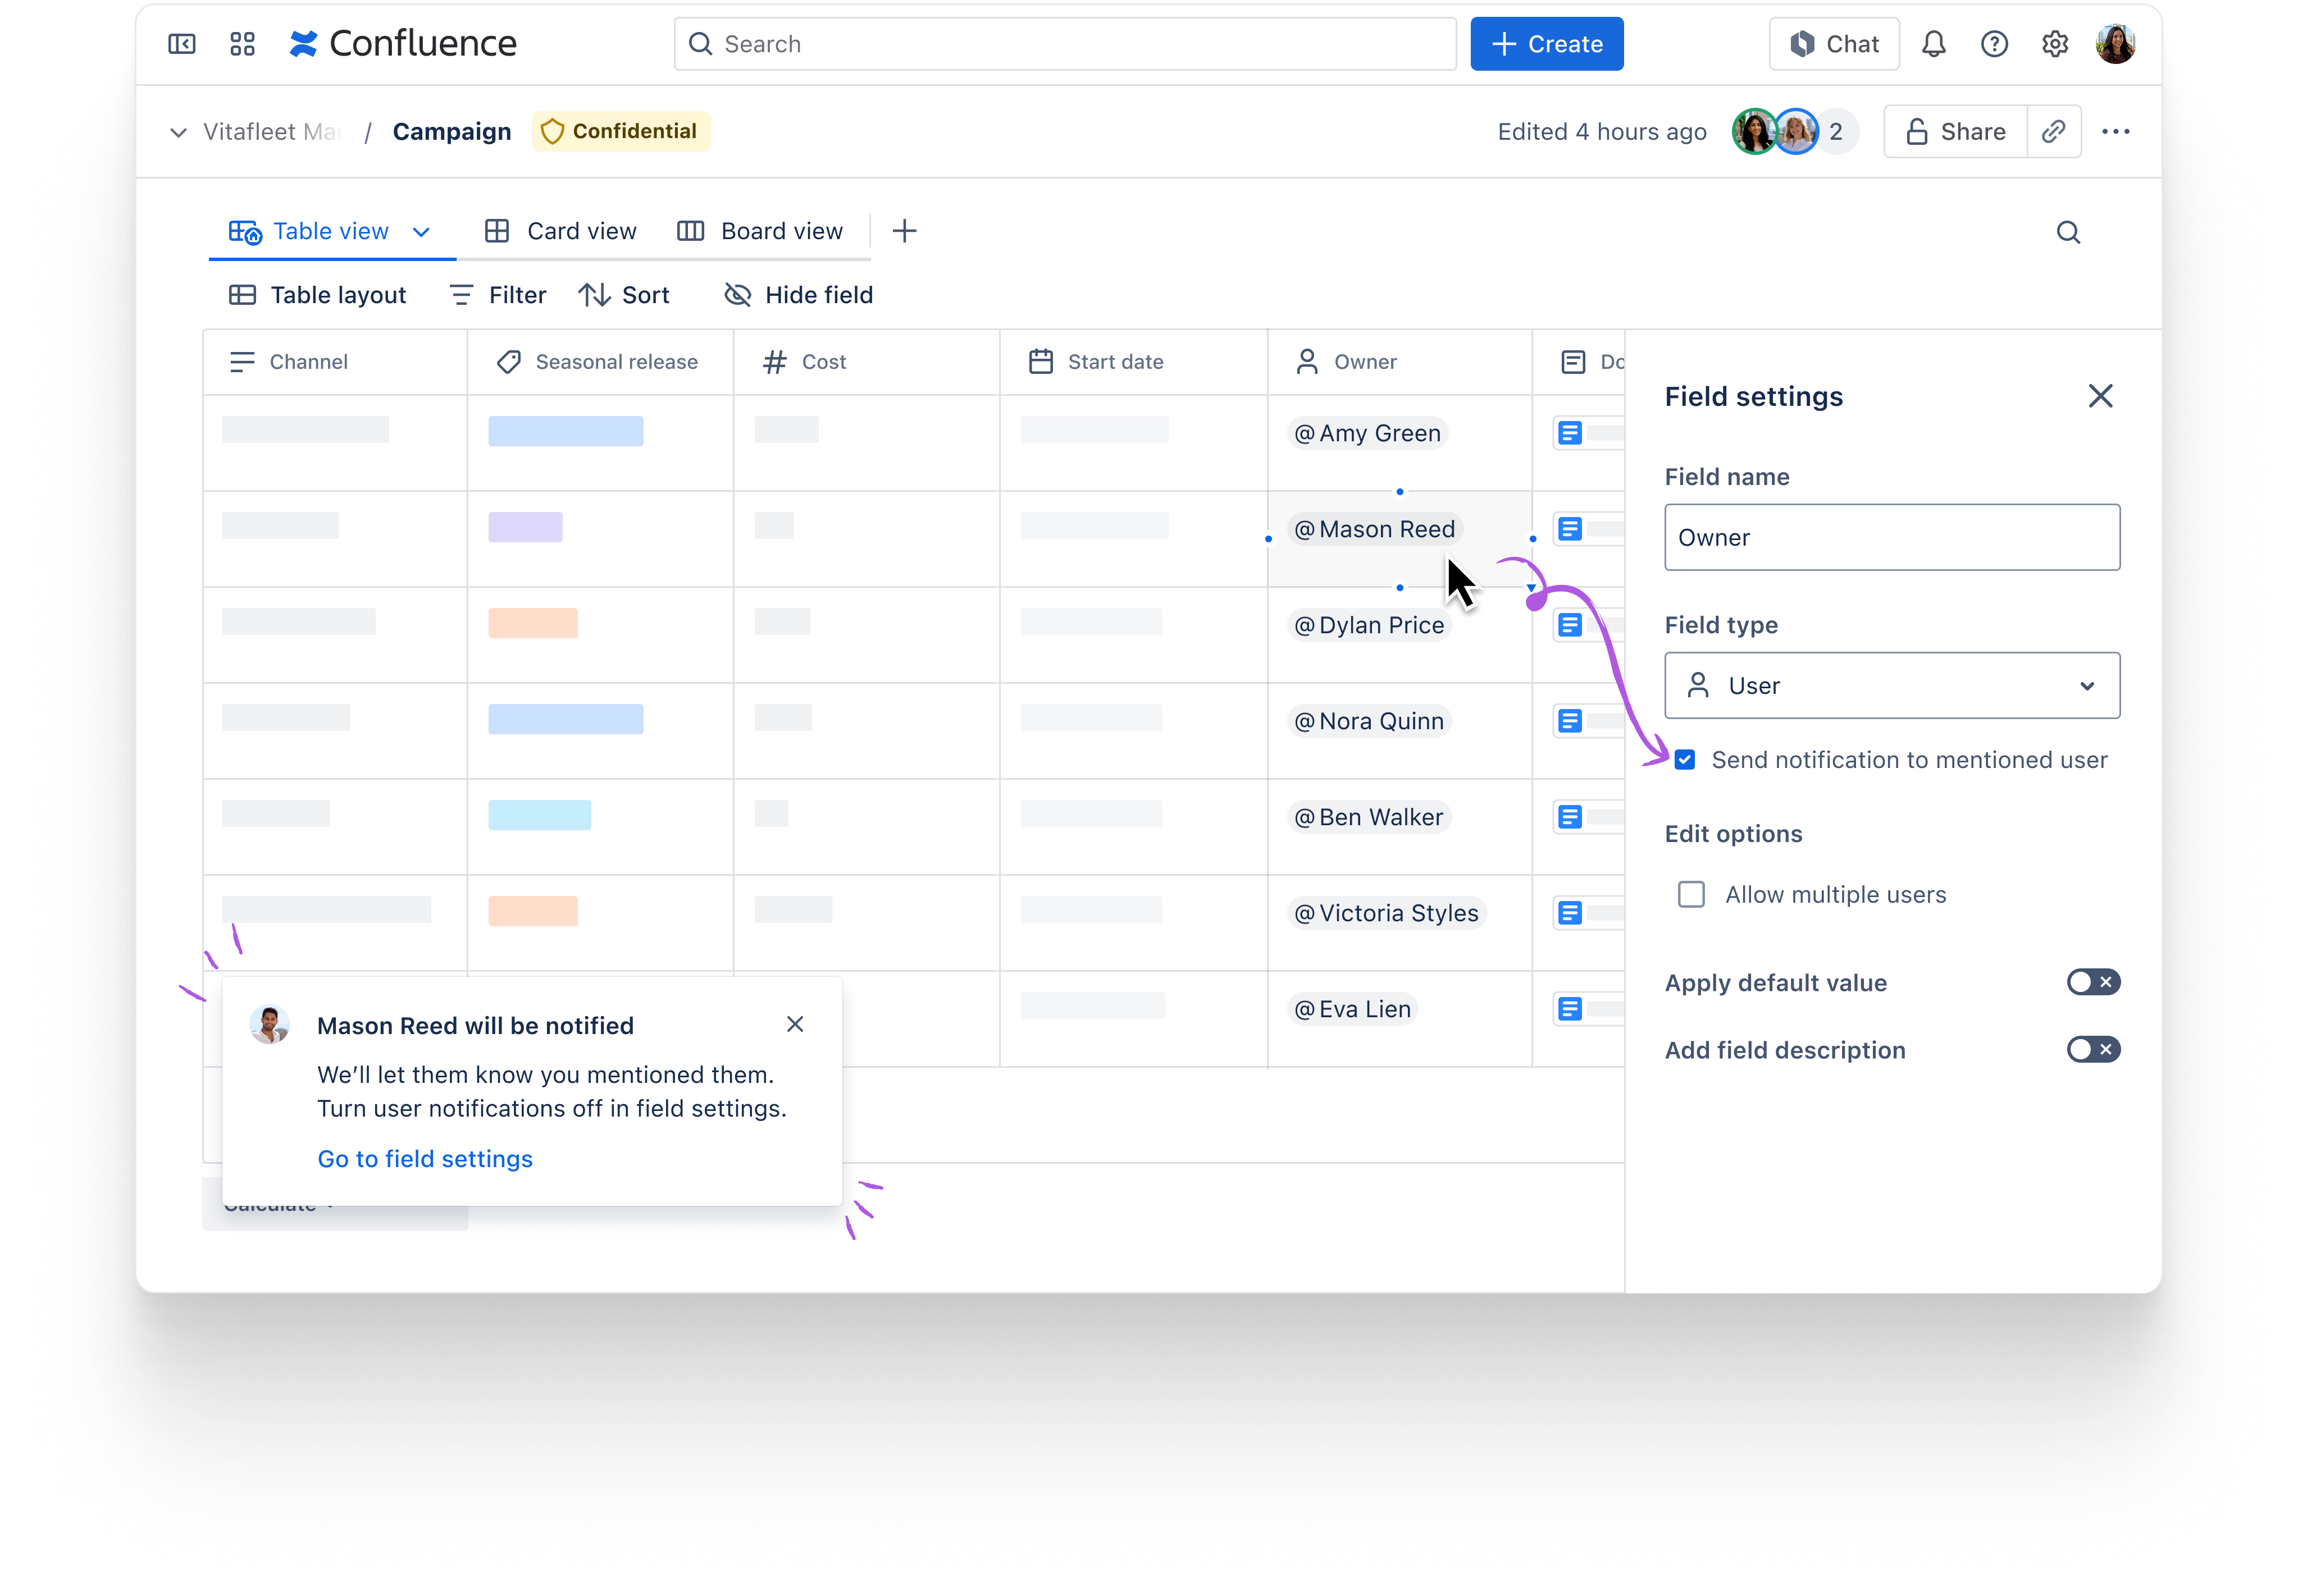Open the Filter option

(497, 295)
